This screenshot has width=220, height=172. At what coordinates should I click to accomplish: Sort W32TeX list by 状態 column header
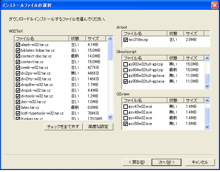(x=77, y=39)
